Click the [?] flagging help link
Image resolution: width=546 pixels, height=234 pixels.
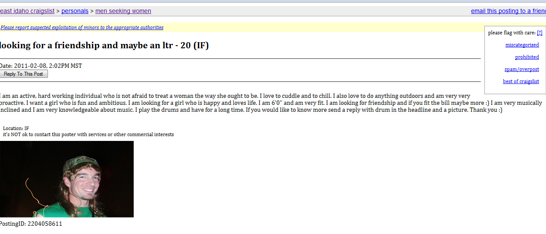pos(539,33)
